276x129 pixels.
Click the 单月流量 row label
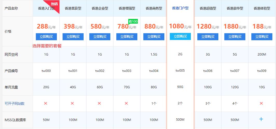click(11, 87)
